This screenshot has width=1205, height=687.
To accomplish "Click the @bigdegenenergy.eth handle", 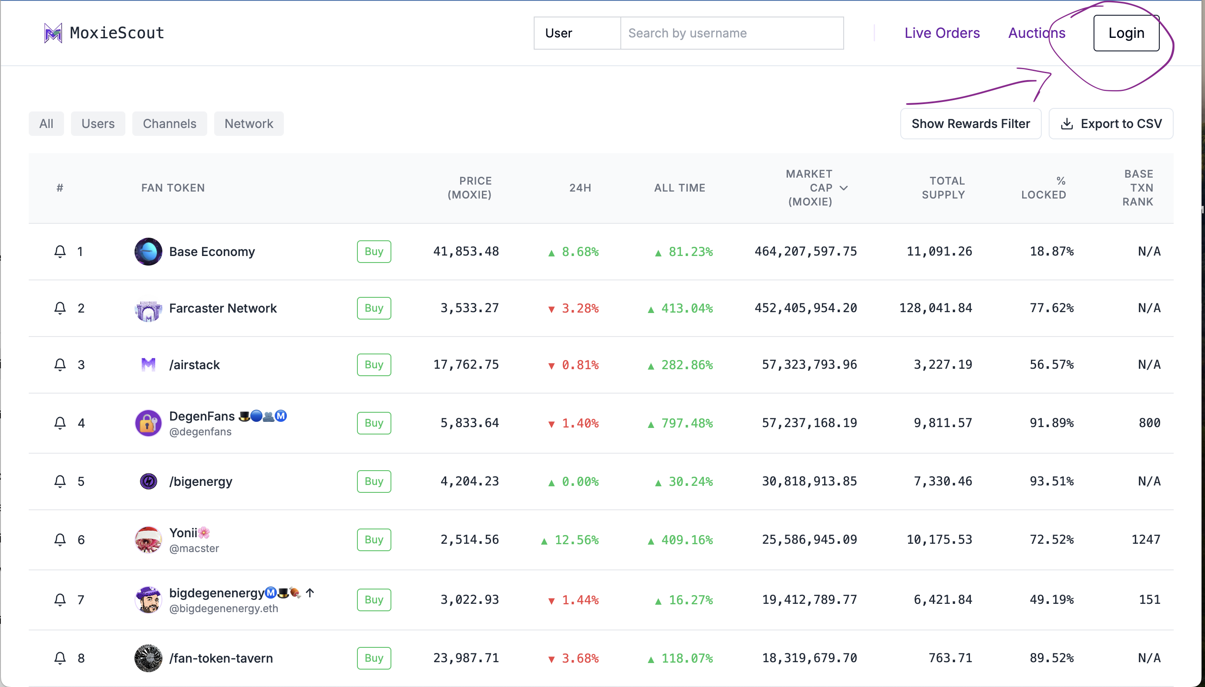I will click(224, 608).
